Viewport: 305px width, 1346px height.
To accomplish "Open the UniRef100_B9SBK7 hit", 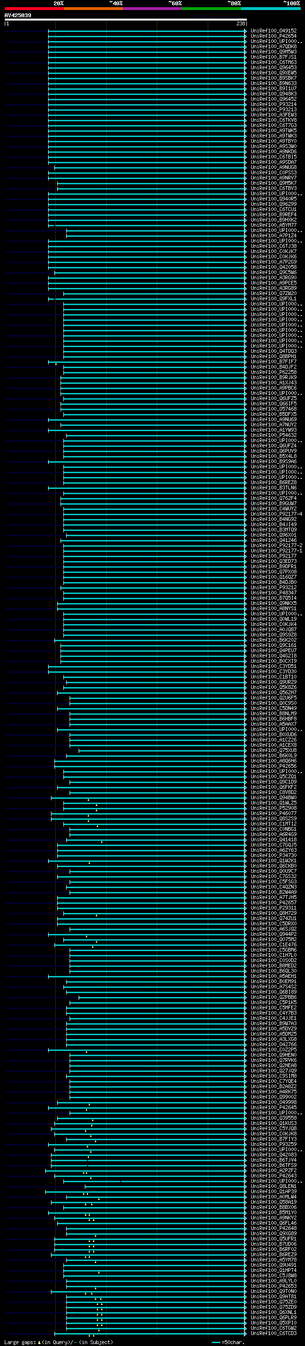I will [x=274, y=78].
